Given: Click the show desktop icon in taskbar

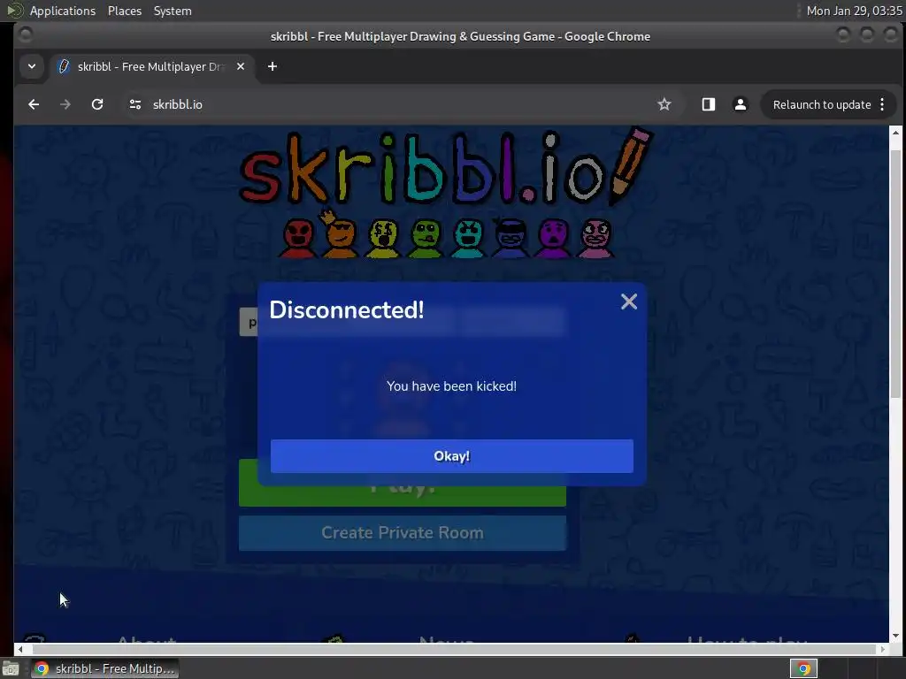Looking at the screenshot, I should pos(11,668).
